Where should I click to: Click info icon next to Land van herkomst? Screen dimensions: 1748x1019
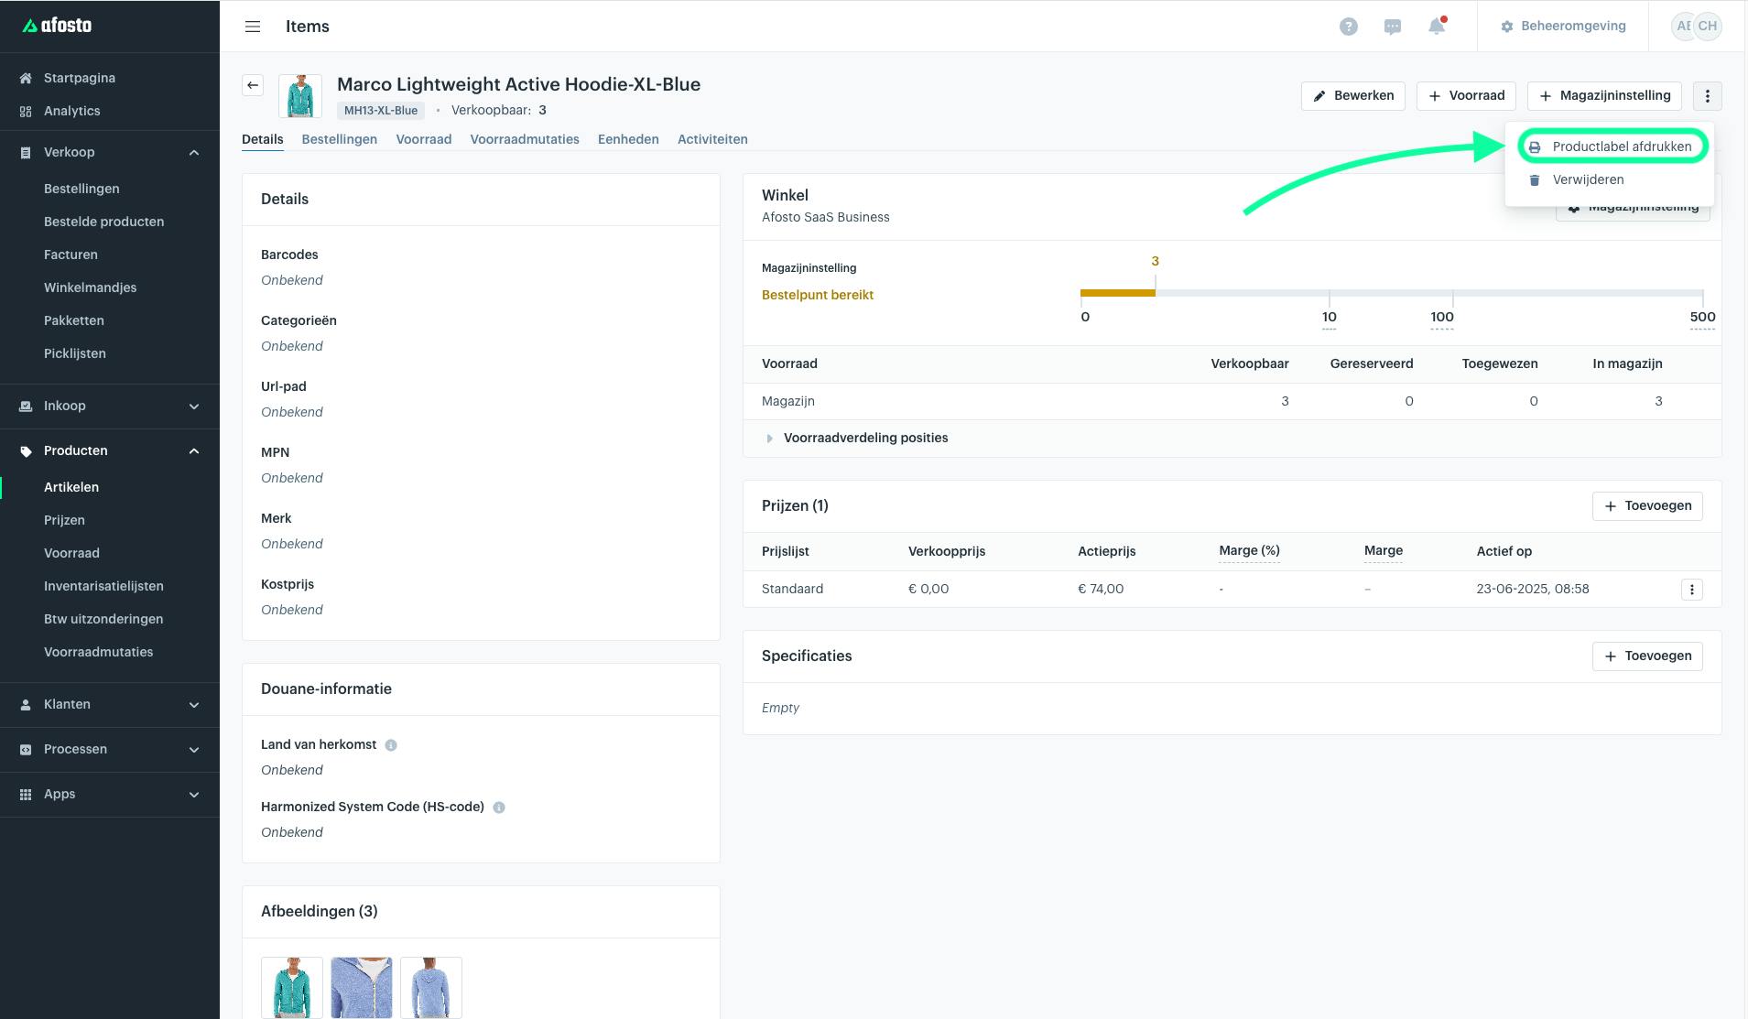coord(391,745)
